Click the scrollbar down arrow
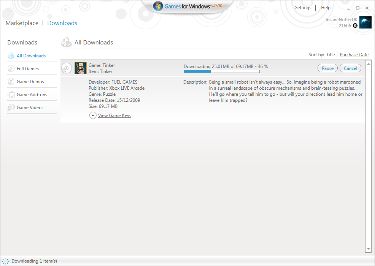 368,249
